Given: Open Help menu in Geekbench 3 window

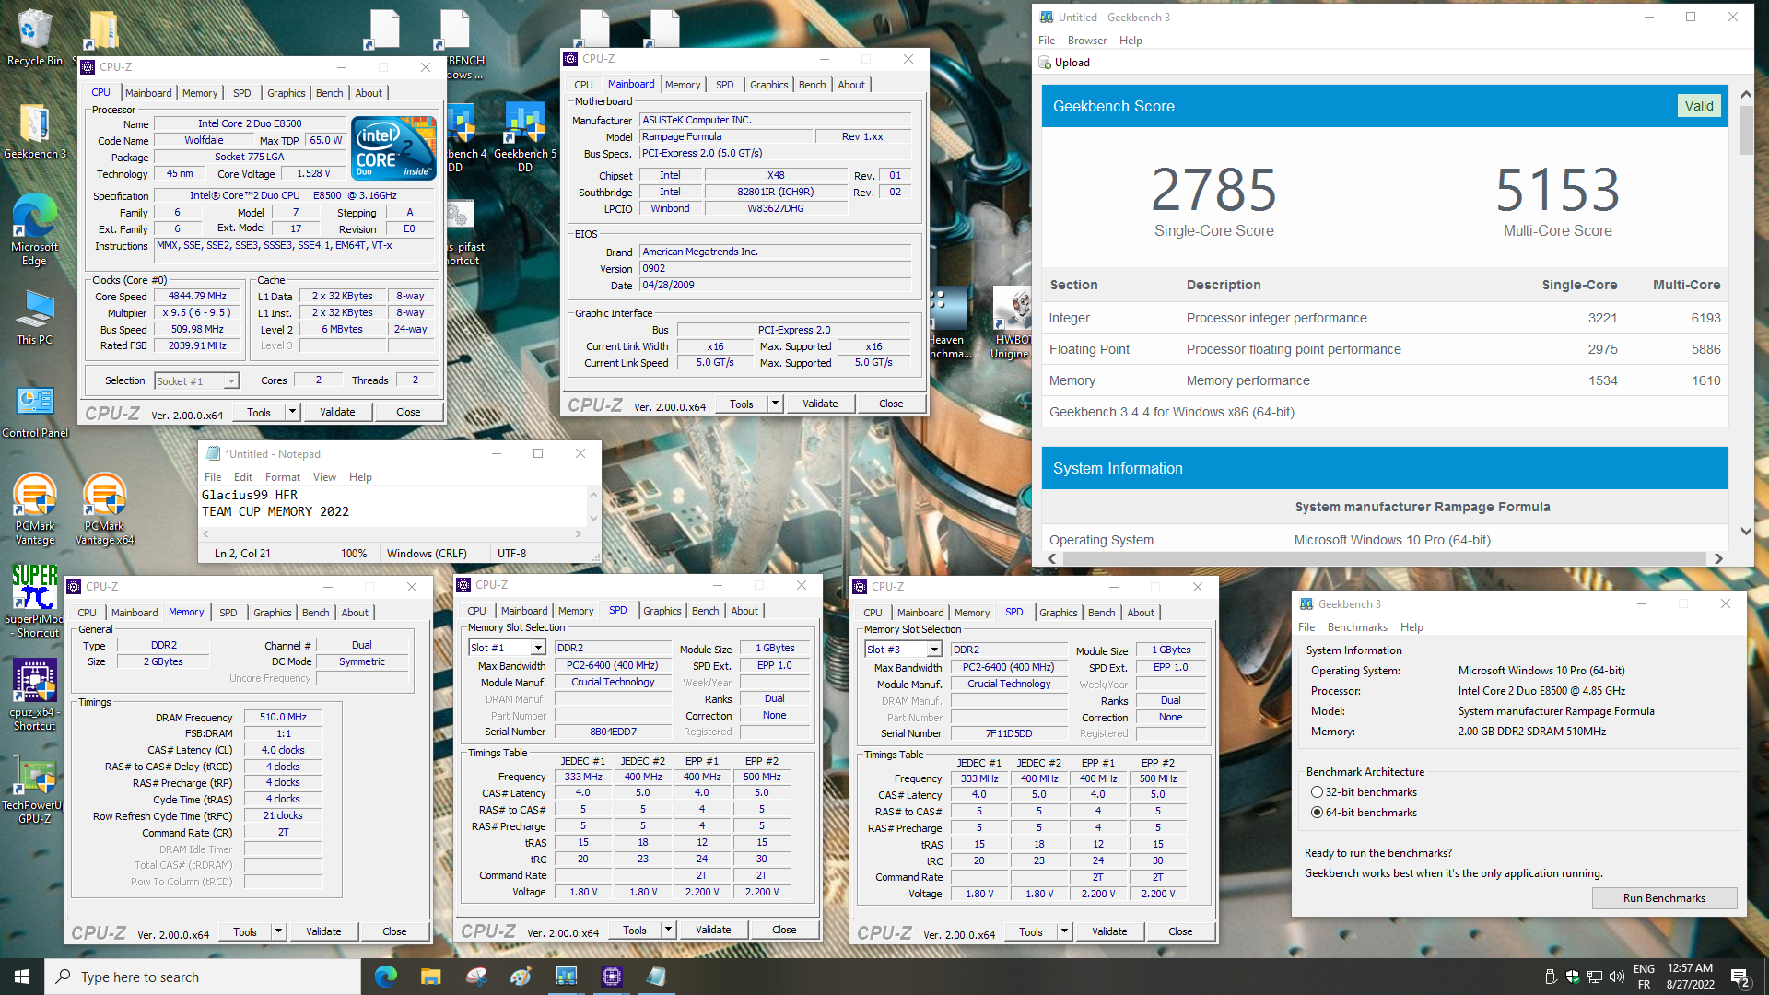Looking at the screenshot, I should [x=1412, y=627].
